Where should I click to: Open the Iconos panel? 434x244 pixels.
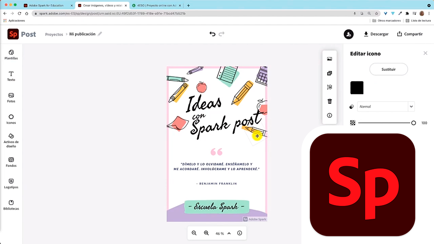(x=11, y=119)
